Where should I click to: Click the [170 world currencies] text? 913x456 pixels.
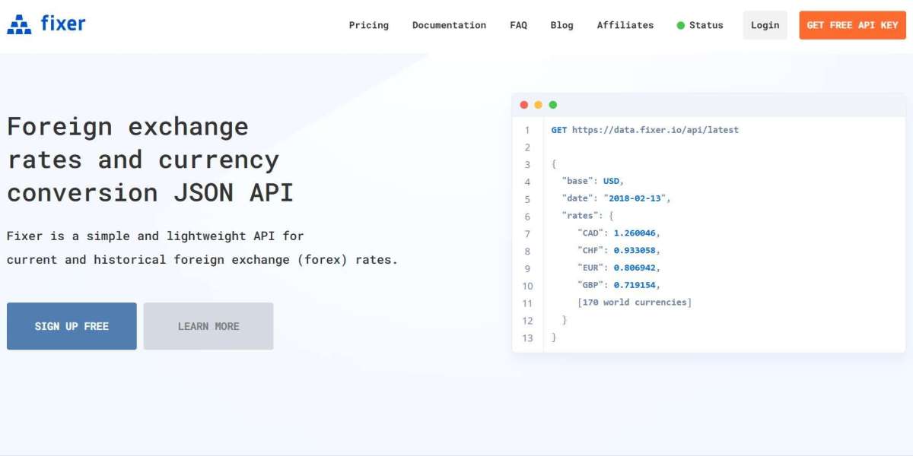pos(635,302)
